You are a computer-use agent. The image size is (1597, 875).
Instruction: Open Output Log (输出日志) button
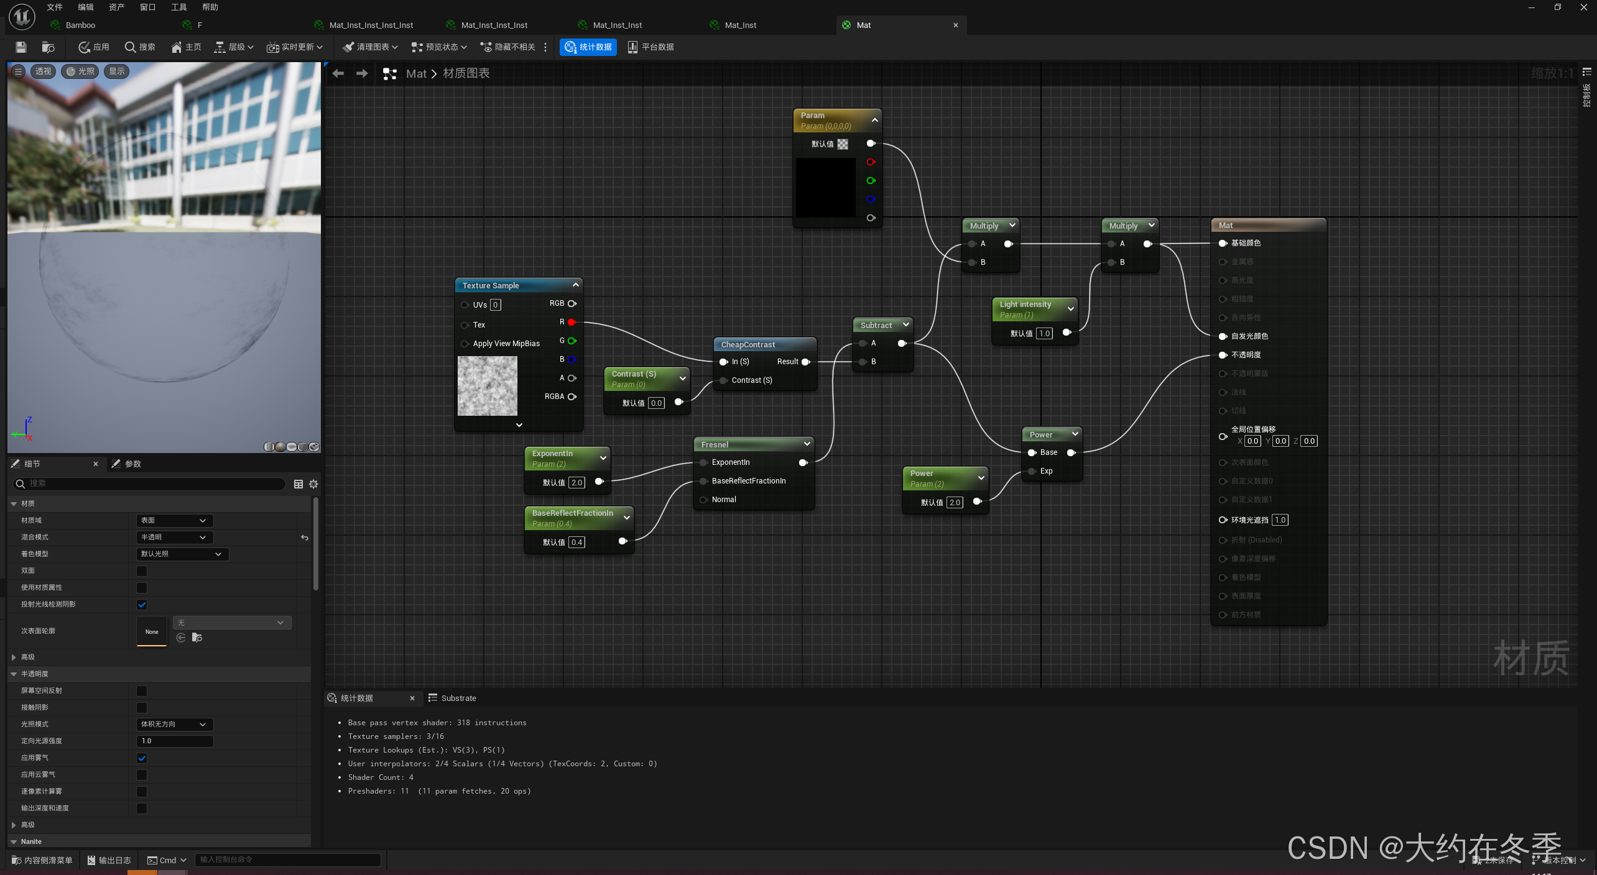point(109,860)
